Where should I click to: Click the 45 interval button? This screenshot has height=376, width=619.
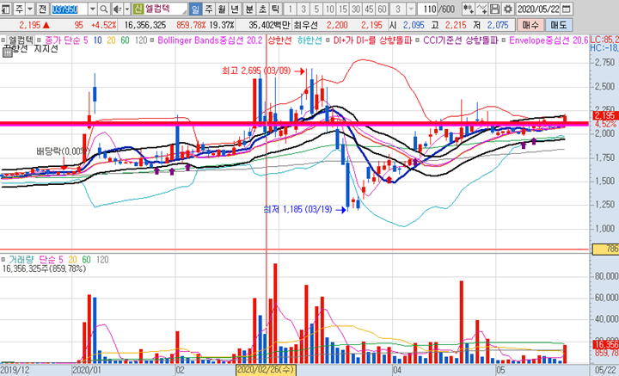[369, 9]
